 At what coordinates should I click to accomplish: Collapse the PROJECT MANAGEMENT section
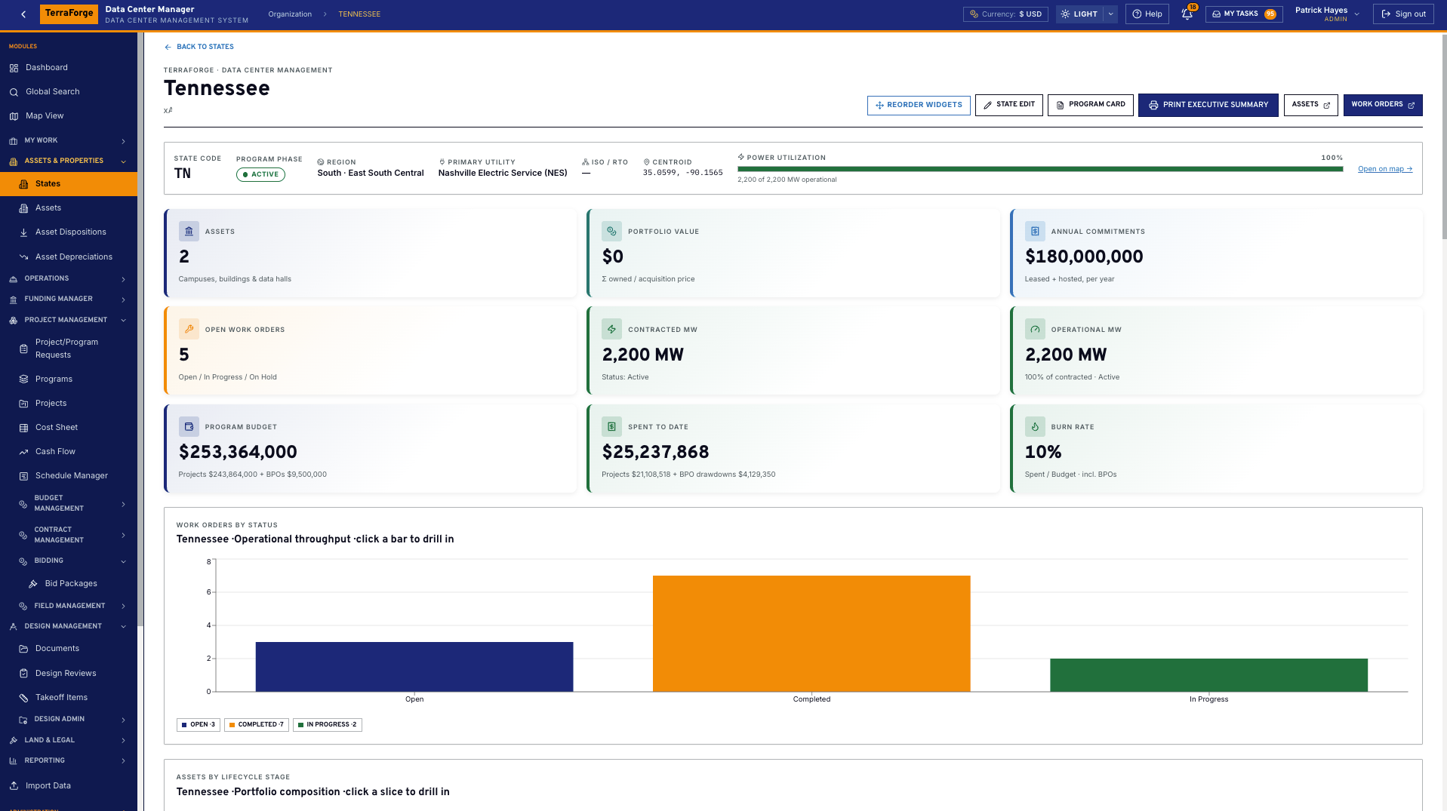(69, 320)
